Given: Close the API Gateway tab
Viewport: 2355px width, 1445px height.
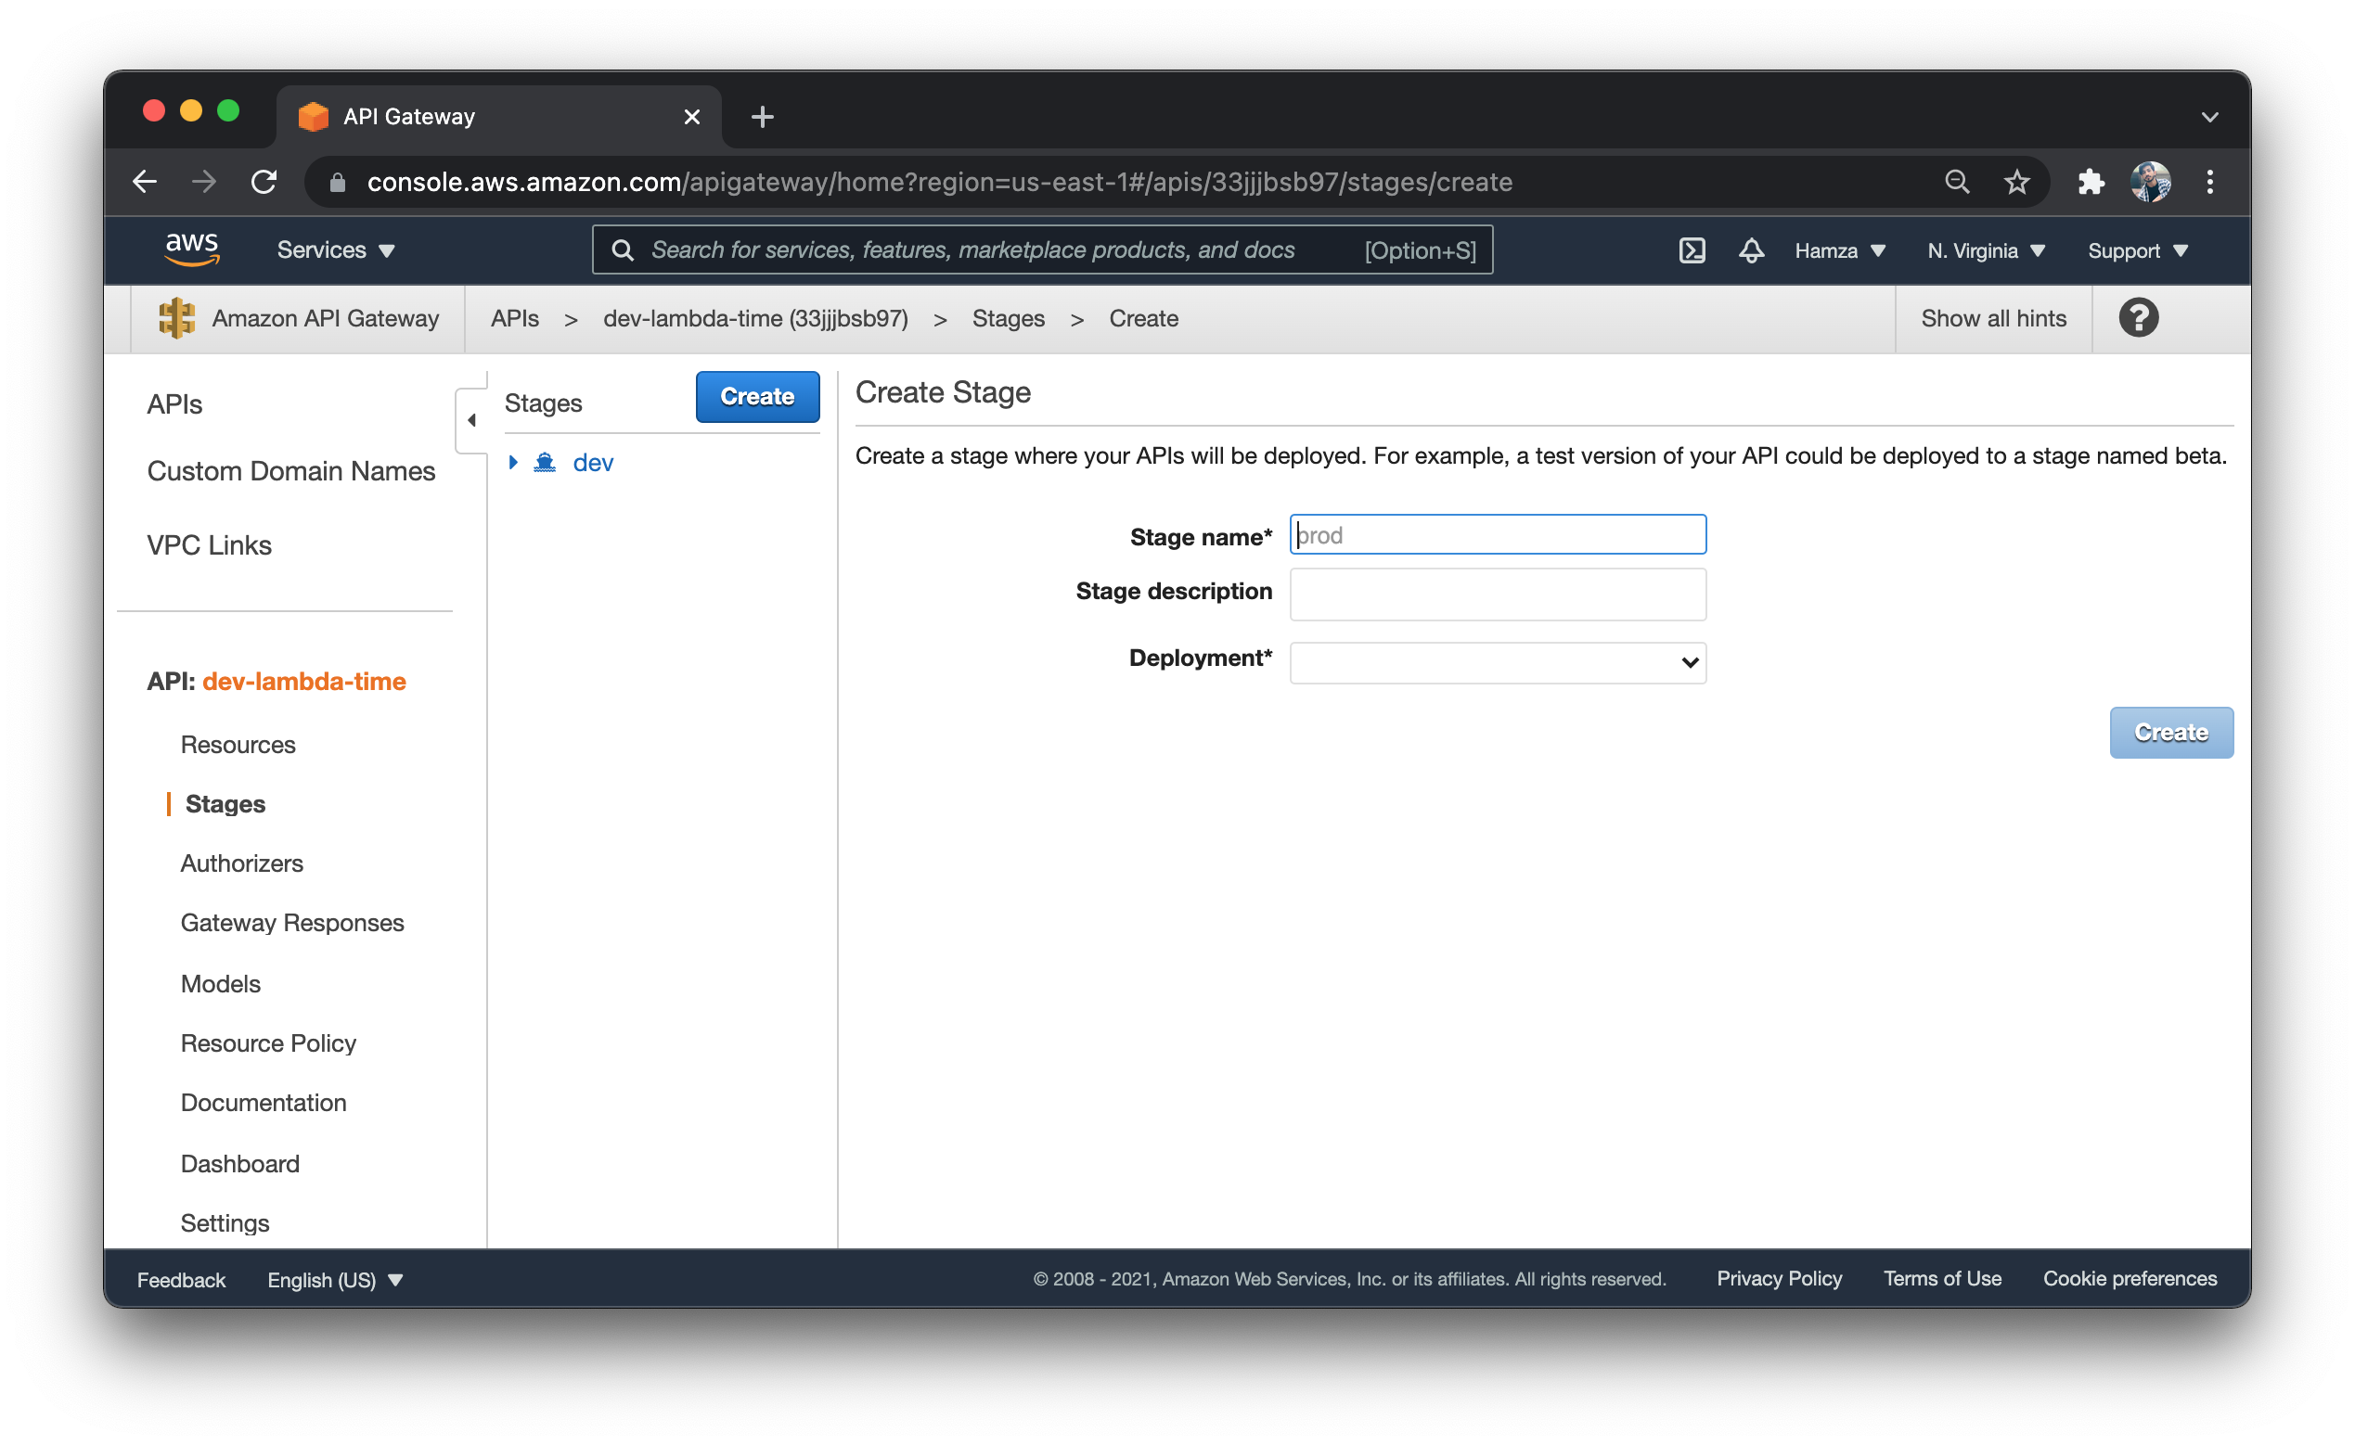Looking at the screenshot, I should [x=691, y=117].
